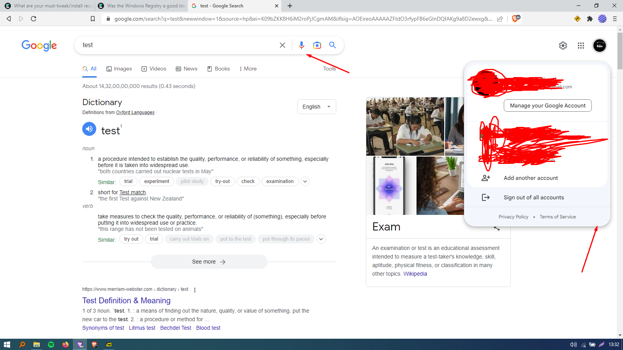Open the Privacy Policy link
This screenshot has height=350, width=623.
pyautogui.click(x=514, y=217)
